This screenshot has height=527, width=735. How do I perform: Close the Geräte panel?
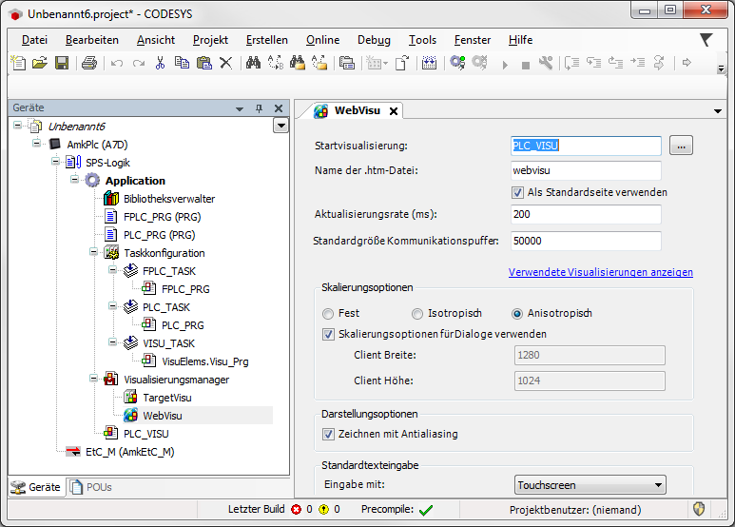pyautogui.click(x=279, y=108)
